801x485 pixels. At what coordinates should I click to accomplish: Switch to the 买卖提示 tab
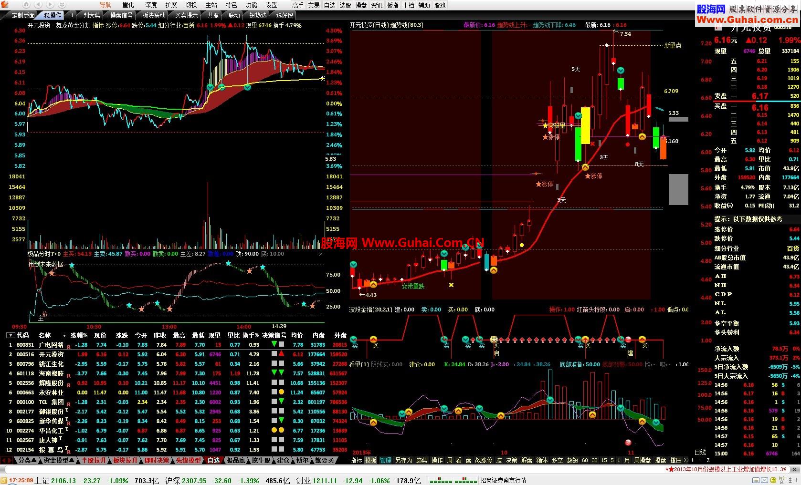point(186,15)
